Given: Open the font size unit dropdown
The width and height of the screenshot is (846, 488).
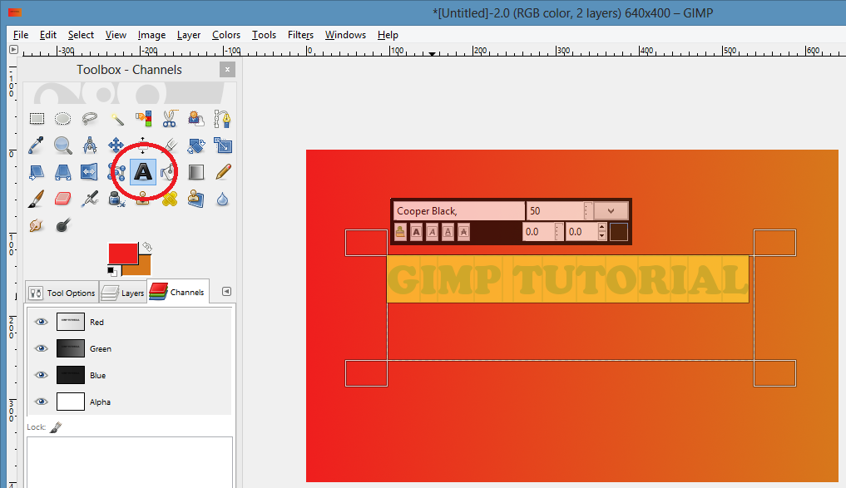Looking at the screenshot, I should point(611,211).
